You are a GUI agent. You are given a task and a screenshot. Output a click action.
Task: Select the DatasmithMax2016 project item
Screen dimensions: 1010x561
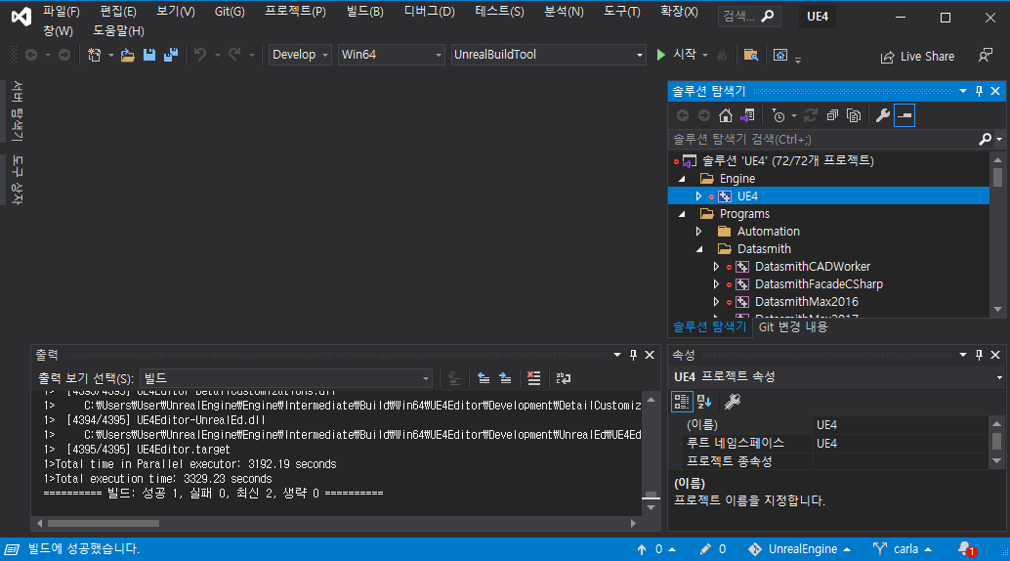tap(807, 302)
